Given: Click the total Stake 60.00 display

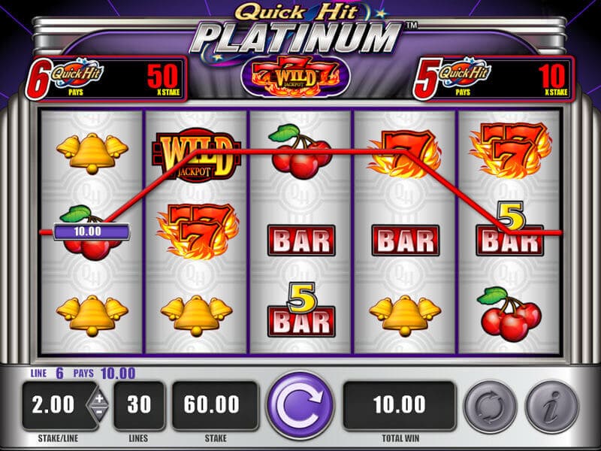Looking at the screenshot, I should [x=215, y=406].
